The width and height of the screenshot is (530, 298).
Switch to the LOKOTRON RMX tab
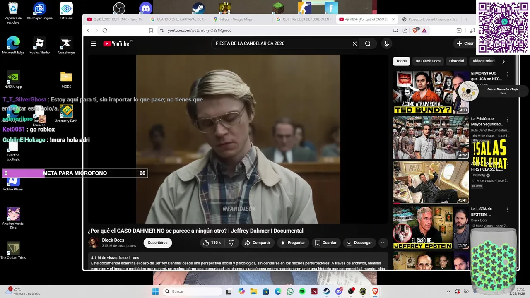115,19
